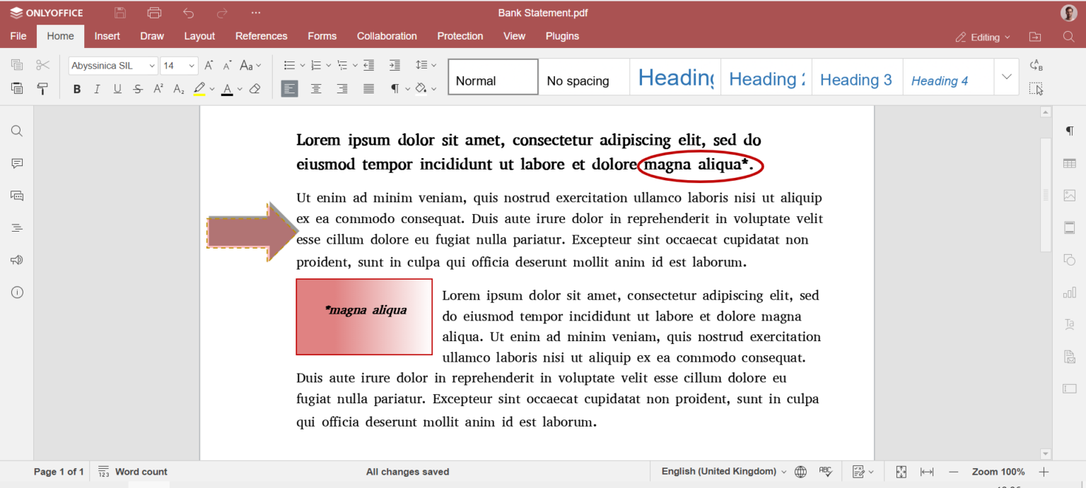Apply the Heading 3 style

[x=856, y=79]
